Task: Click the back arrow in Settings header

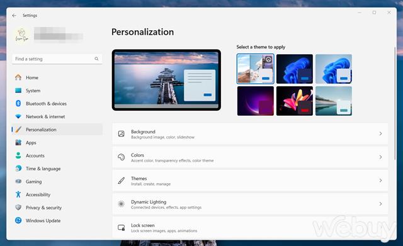Action: (14, 15)
